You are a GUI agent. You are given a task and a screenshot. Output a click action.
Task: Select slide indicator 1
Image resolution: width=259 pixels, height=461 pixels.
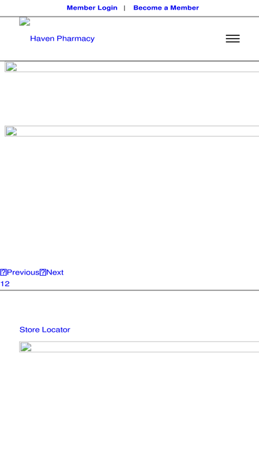point(2,283)
